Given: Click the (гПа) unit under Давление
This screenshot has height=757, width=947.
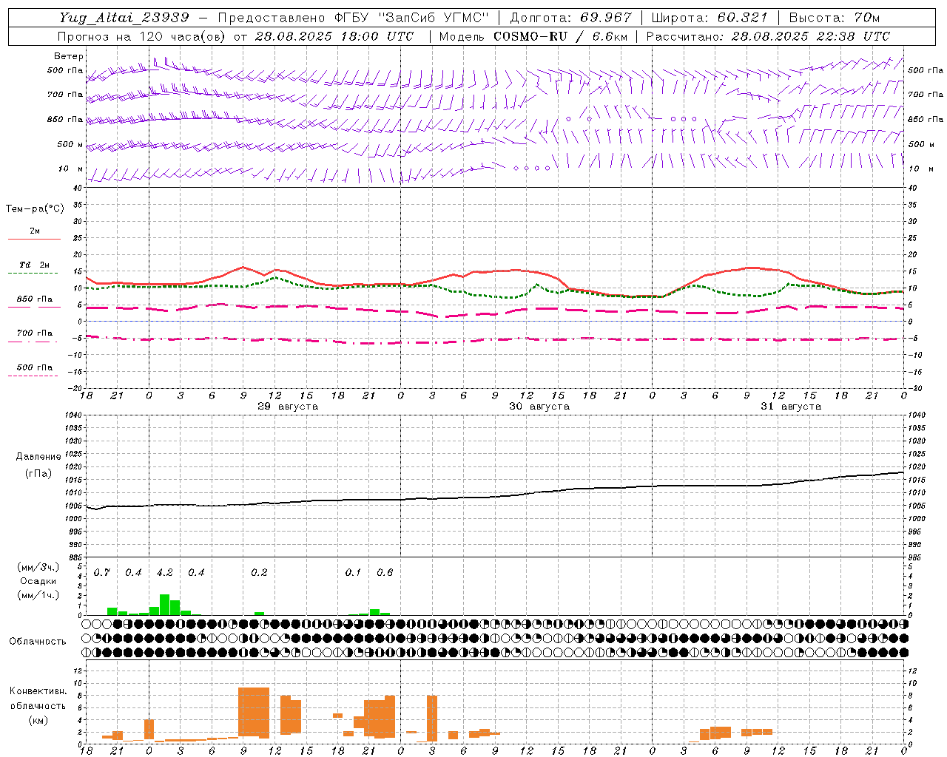Looking at the screenshot, I should [38, 474].
